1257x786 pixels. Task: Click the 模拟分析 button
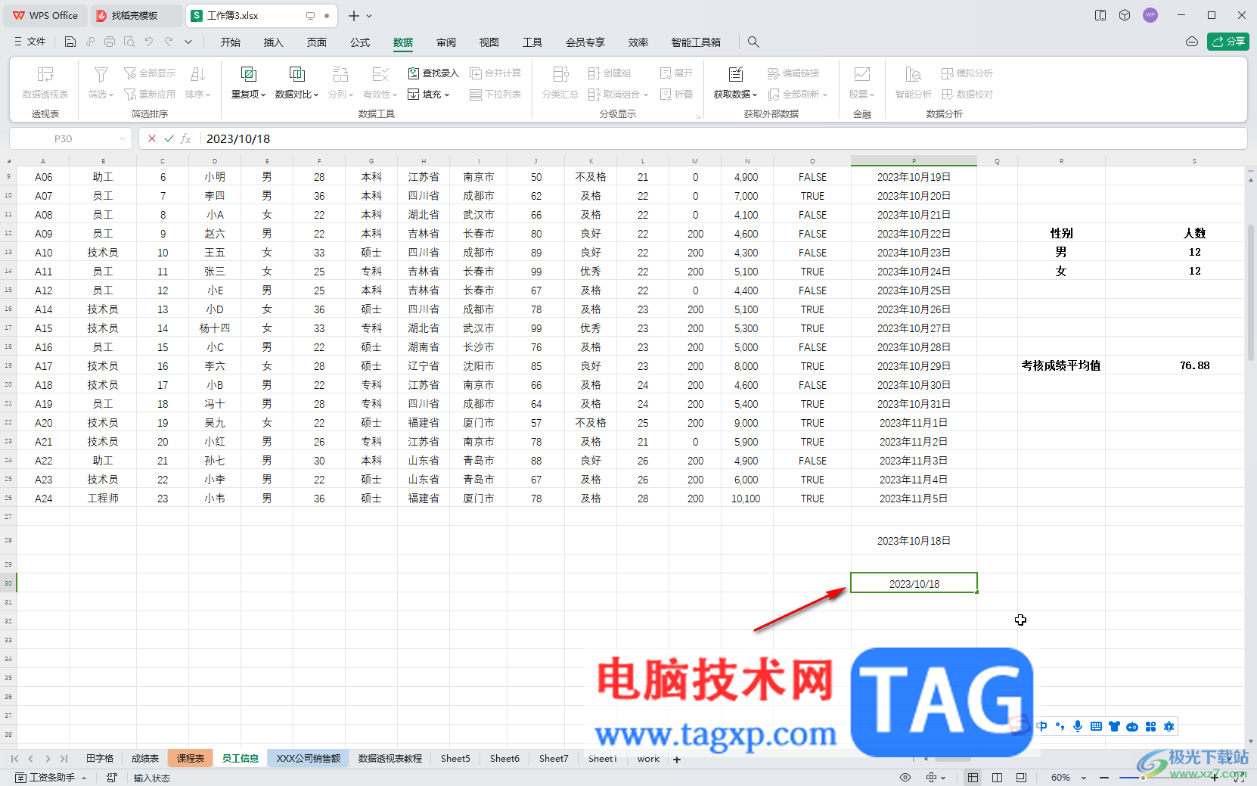coord(967,73)
